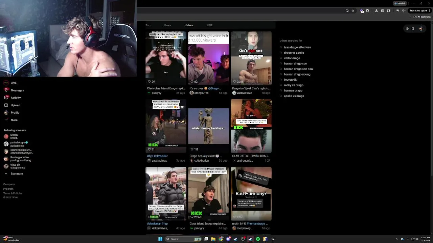Open kickarchives_ author profile
The height and width of the screenshot is (243, 433).
[157, 228]
